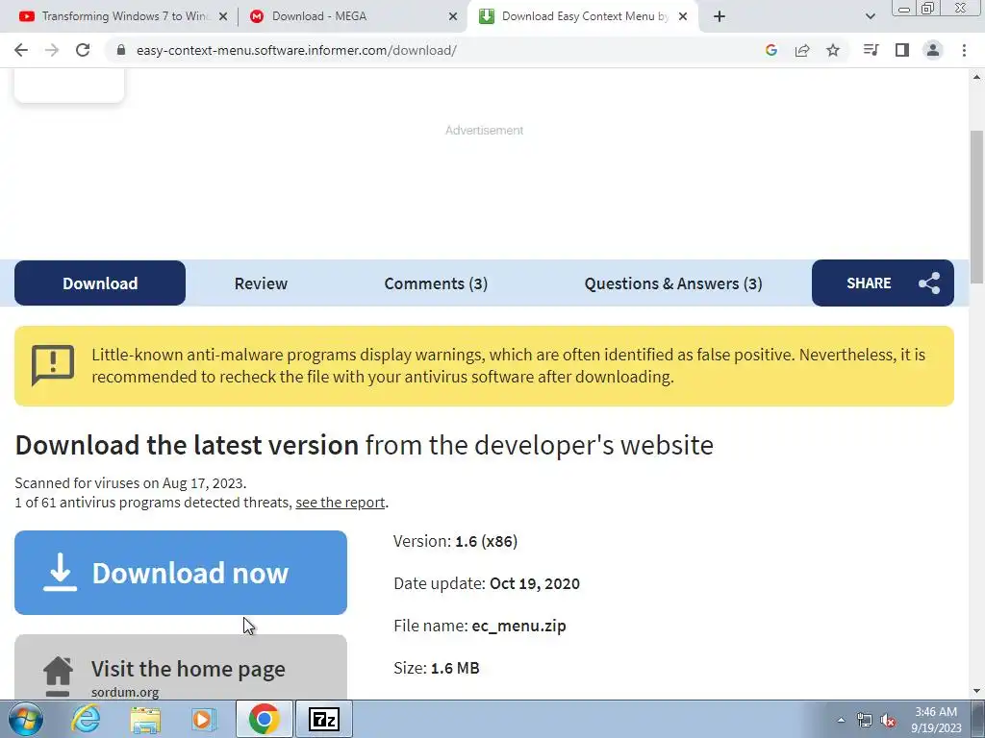Click the file name ec_menu.zip
This screenshot has height=738, width=985.
pyautogui.click(x=518, y=626)
